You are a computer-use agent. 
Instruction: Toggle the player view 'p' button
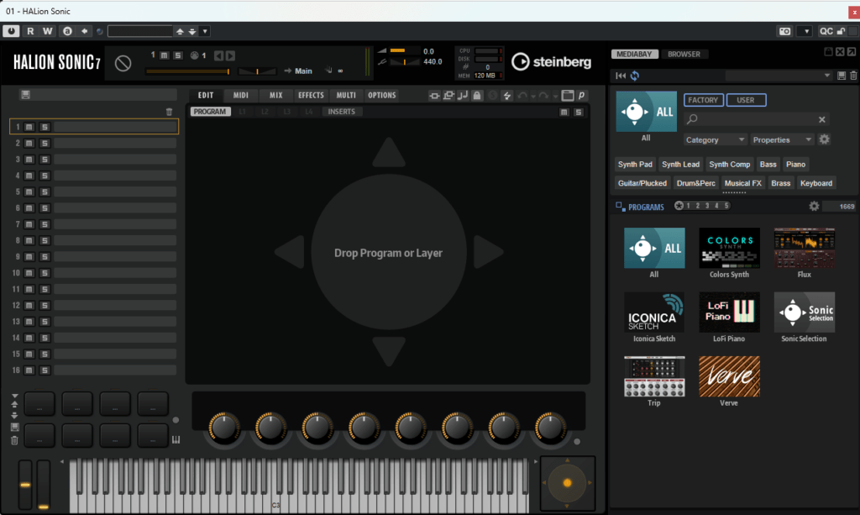[x=581, y=96]
